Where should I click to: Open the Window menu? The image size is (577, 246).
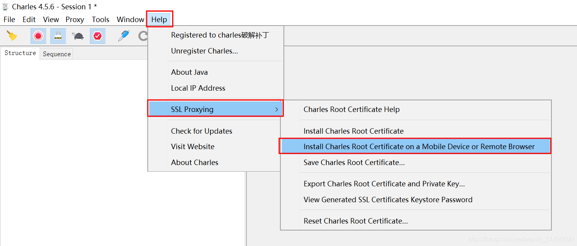130,19
